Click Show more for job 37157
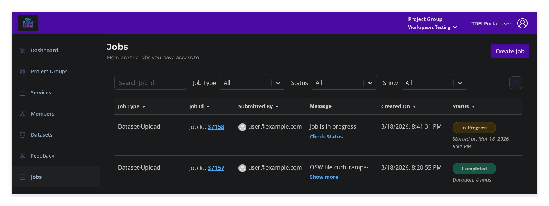 324,177
